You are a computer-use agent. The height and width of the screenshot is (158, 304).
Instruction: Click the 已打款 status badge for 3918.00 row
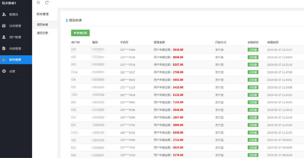(x=253, y=50)
